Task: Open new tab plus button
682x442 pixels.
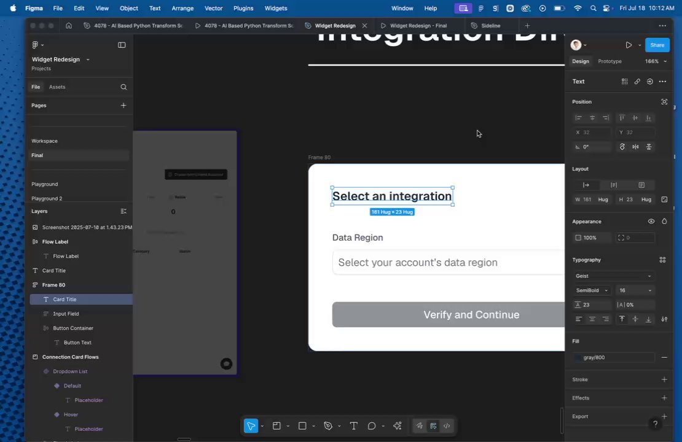Action: (x=527, y=26)
